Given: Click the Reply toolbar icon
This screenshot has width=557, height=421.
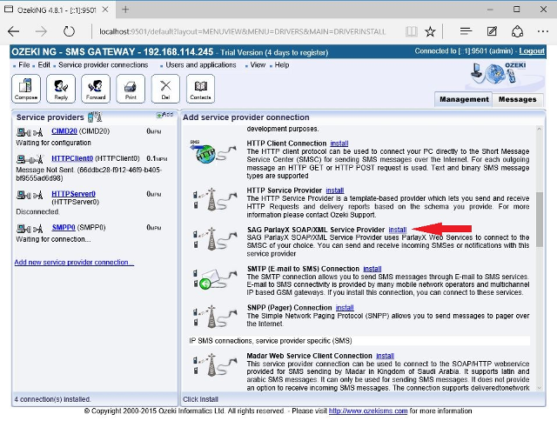Looking at the screenshot, I should pyautogui.click(x=61, y=89).
